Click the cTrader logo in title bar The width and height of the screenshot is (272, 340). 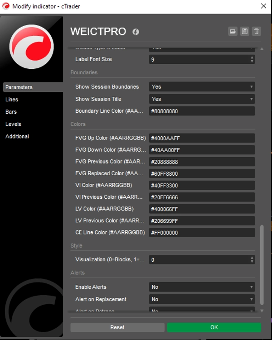coord(5,5)
